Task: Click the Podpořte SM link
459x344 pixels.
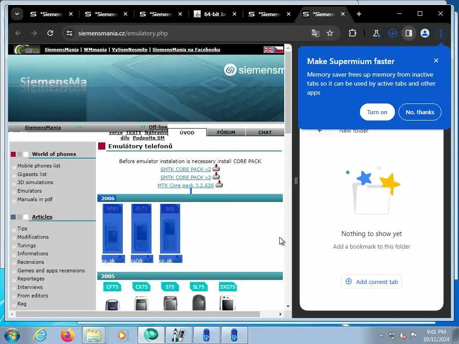Action: coord(148,138)
